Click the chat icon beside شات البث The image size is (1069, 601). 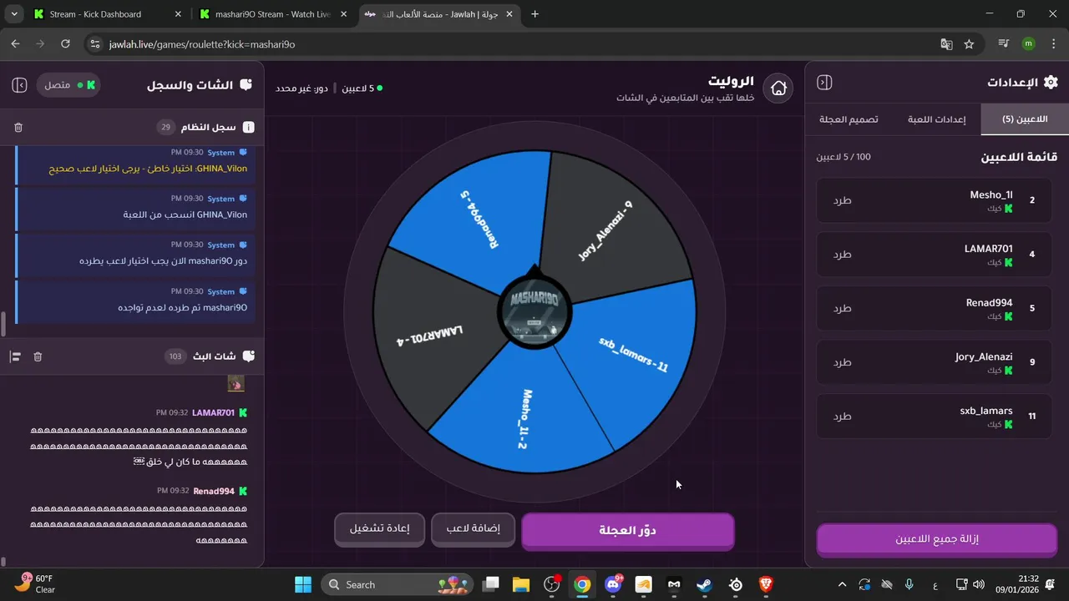click(x=248, y=356)
